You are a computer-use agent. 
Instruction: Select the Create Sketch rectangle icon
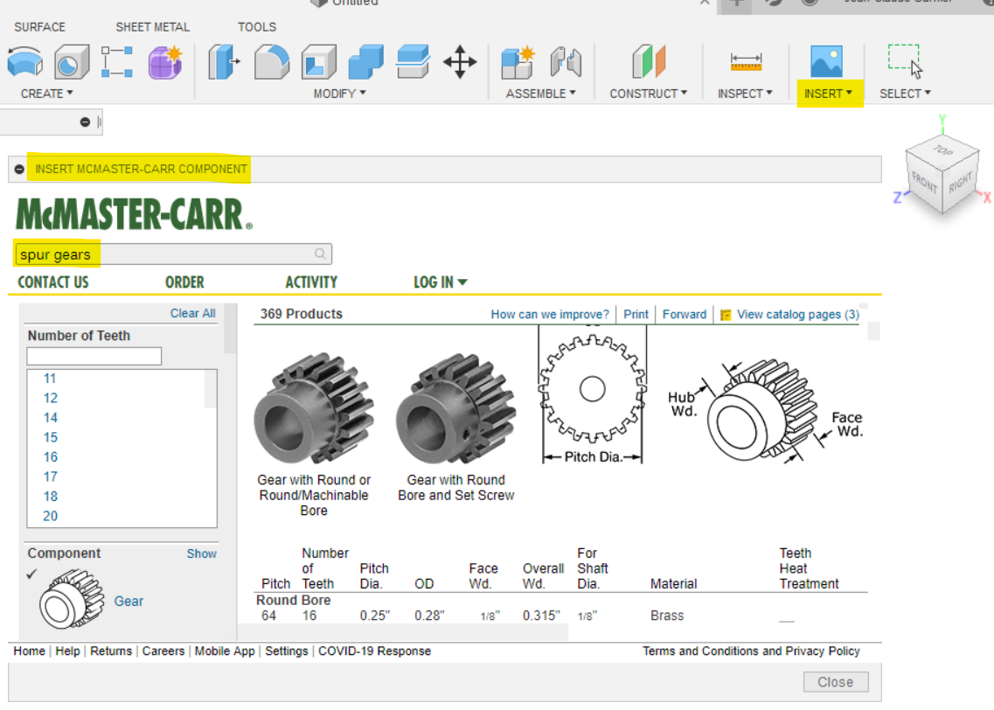pos(117,62)
